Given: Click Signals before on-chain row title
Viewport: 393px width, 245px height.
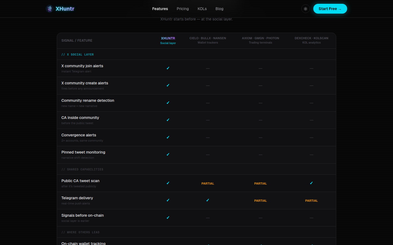Looking at the screenshot, I should pos(82,215).
